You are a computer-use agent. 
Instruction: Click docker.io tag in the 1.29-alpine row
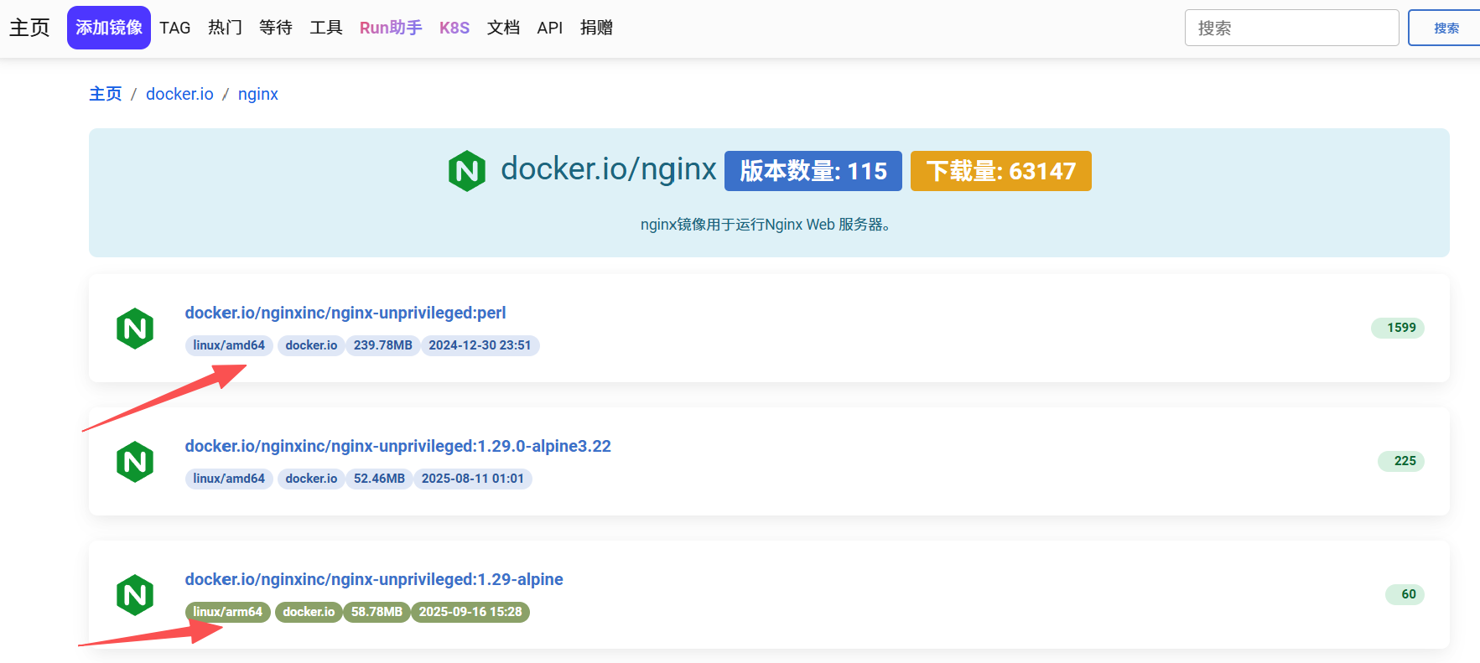[x=309, y=612]
